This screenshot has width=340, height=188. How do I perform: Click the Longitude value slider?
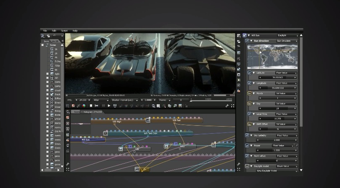click(x=277, y=88)
